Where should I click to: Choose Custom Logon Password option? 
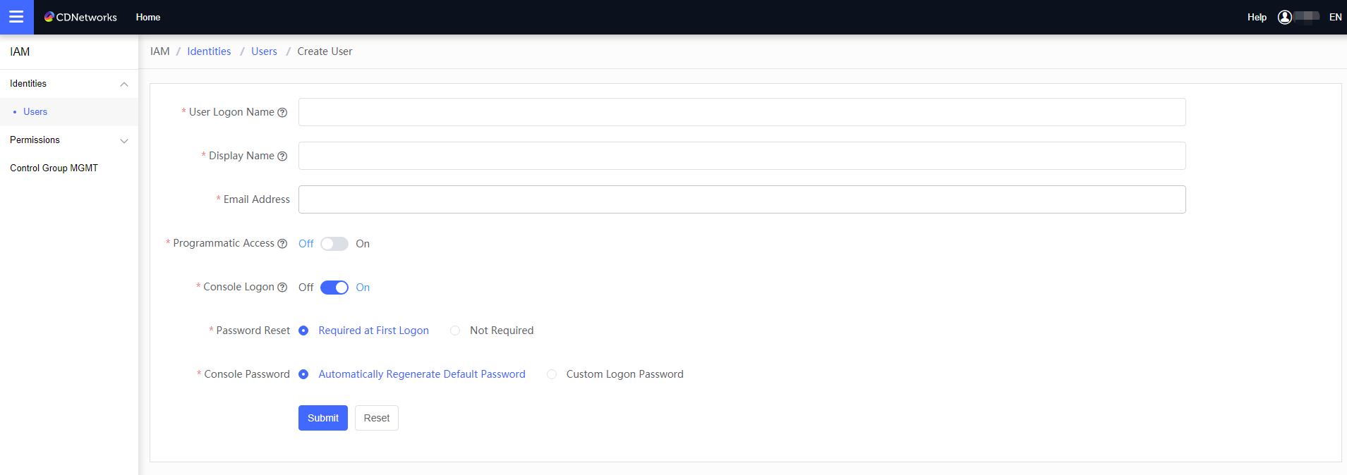click(552, 374)
